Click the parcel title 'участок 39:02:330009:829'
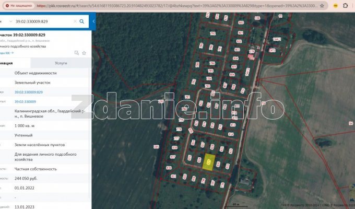The width and height of the screenshot is (355, 209). click(22, 35)
